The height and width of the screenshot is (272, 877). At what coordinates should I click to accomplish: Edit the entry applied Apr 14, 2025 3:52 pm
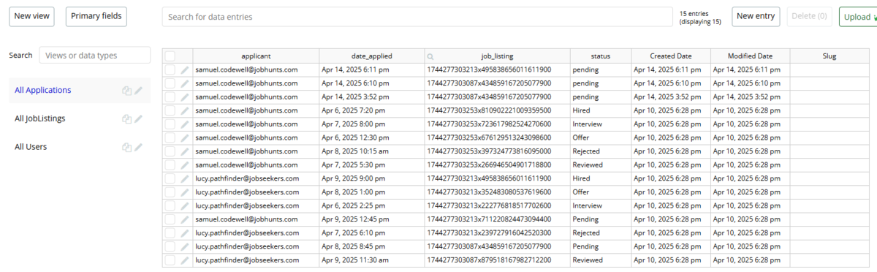click(x=185, y=97)
